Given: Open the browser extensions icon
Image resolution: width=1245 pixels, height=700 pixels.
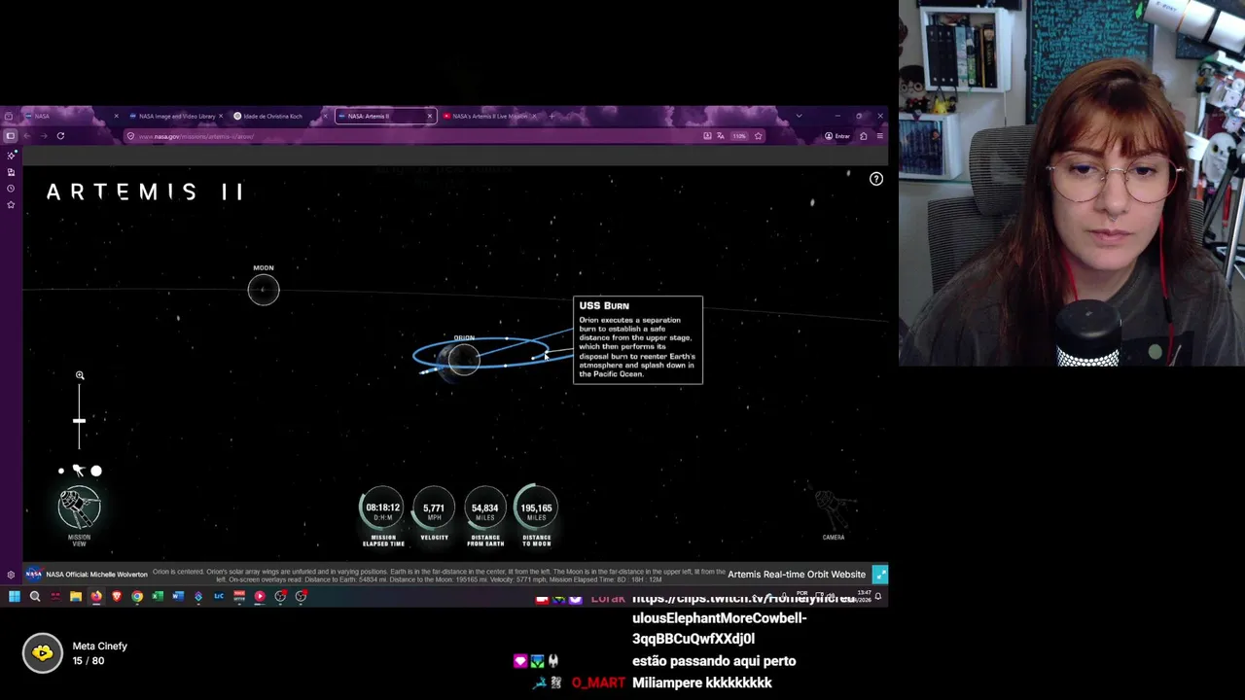Looking at the screenshot, I should [x=863, y=136].
